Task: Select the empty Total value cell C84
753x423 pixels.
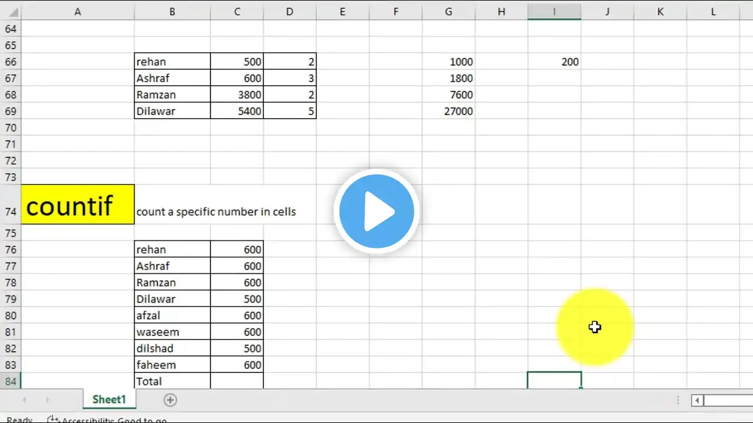Action: pos(237,381)
